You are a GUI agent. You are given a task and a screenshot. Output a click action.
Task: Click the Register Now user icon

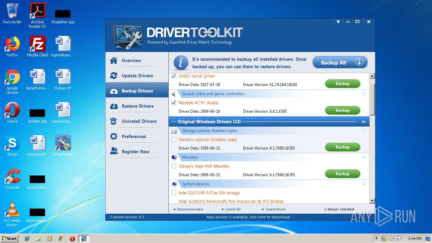pyautogui.click(x=114, y=152)
